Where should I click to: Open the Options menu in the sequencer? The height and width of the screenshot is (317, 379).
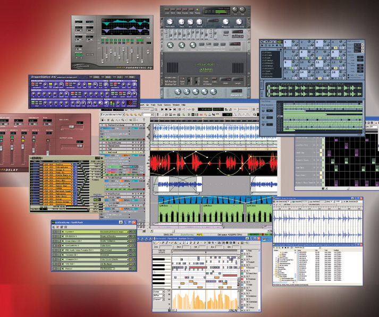[167, 105]
